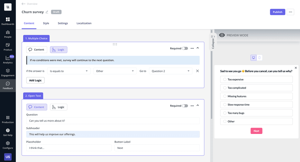Switch preview to desktop view

pos(253,58)
